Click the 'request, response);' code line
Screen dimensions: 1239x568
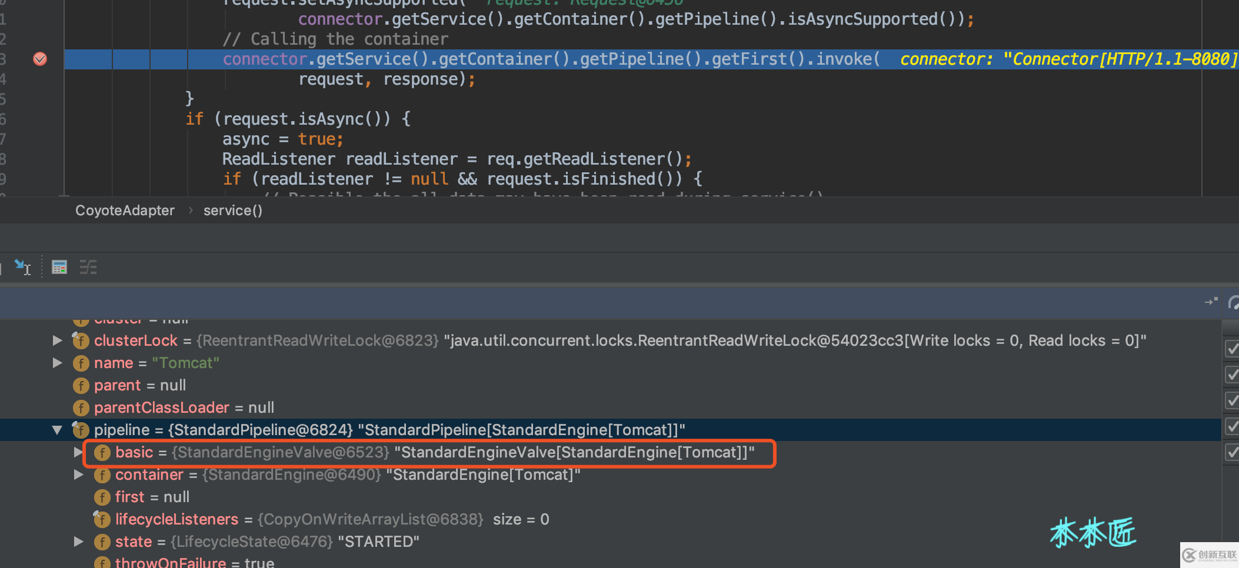coord(387,79)
